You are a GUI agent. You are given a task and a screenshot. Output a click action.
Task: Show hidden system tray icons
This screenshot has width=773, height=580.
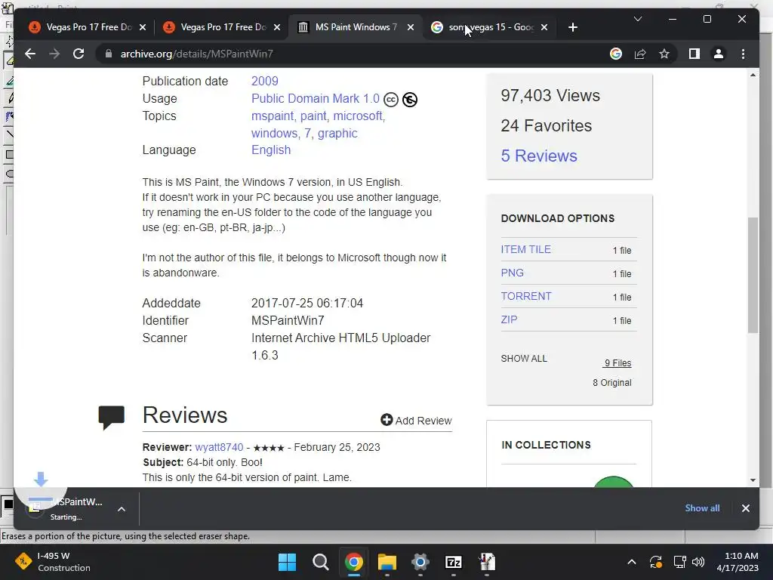632,562
